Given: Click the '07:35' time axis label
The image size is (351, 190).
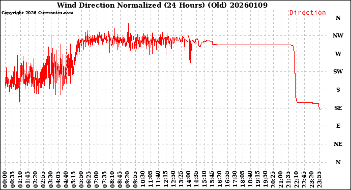Looking at the screenshot, I should point(105,179).
